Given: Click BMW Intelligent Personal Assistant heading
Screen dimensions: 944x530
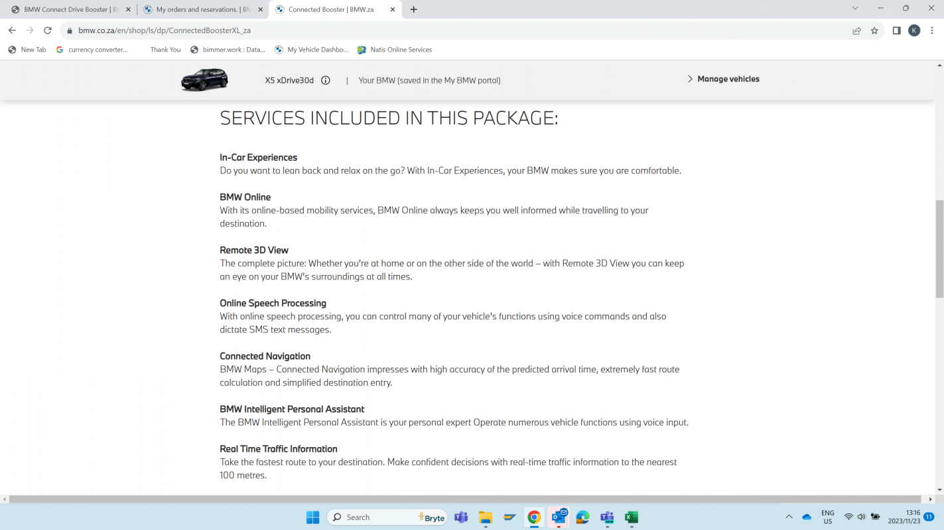Looking at the screenshot, I should click(x=293, y=409).
